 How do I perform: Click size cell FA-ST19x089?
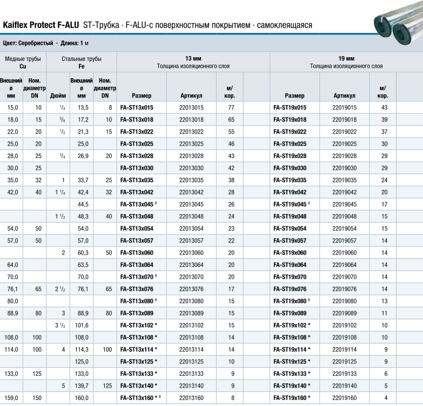point(290,313)
